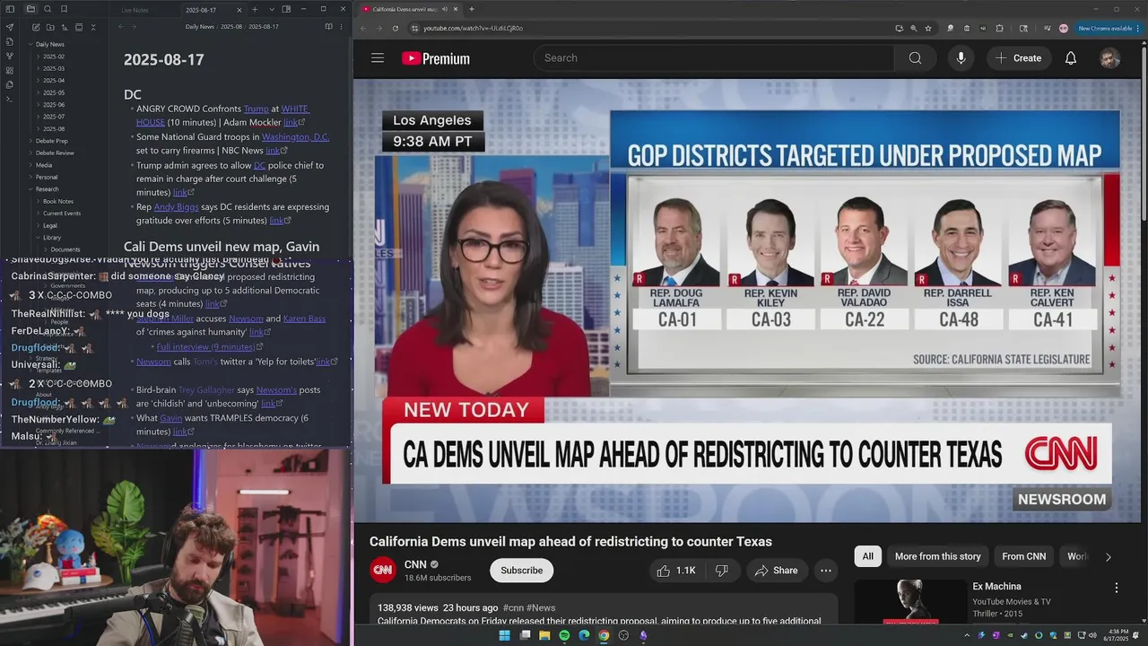
Task: Open Ex Machina video thumbnail
Action: [909, 601]
